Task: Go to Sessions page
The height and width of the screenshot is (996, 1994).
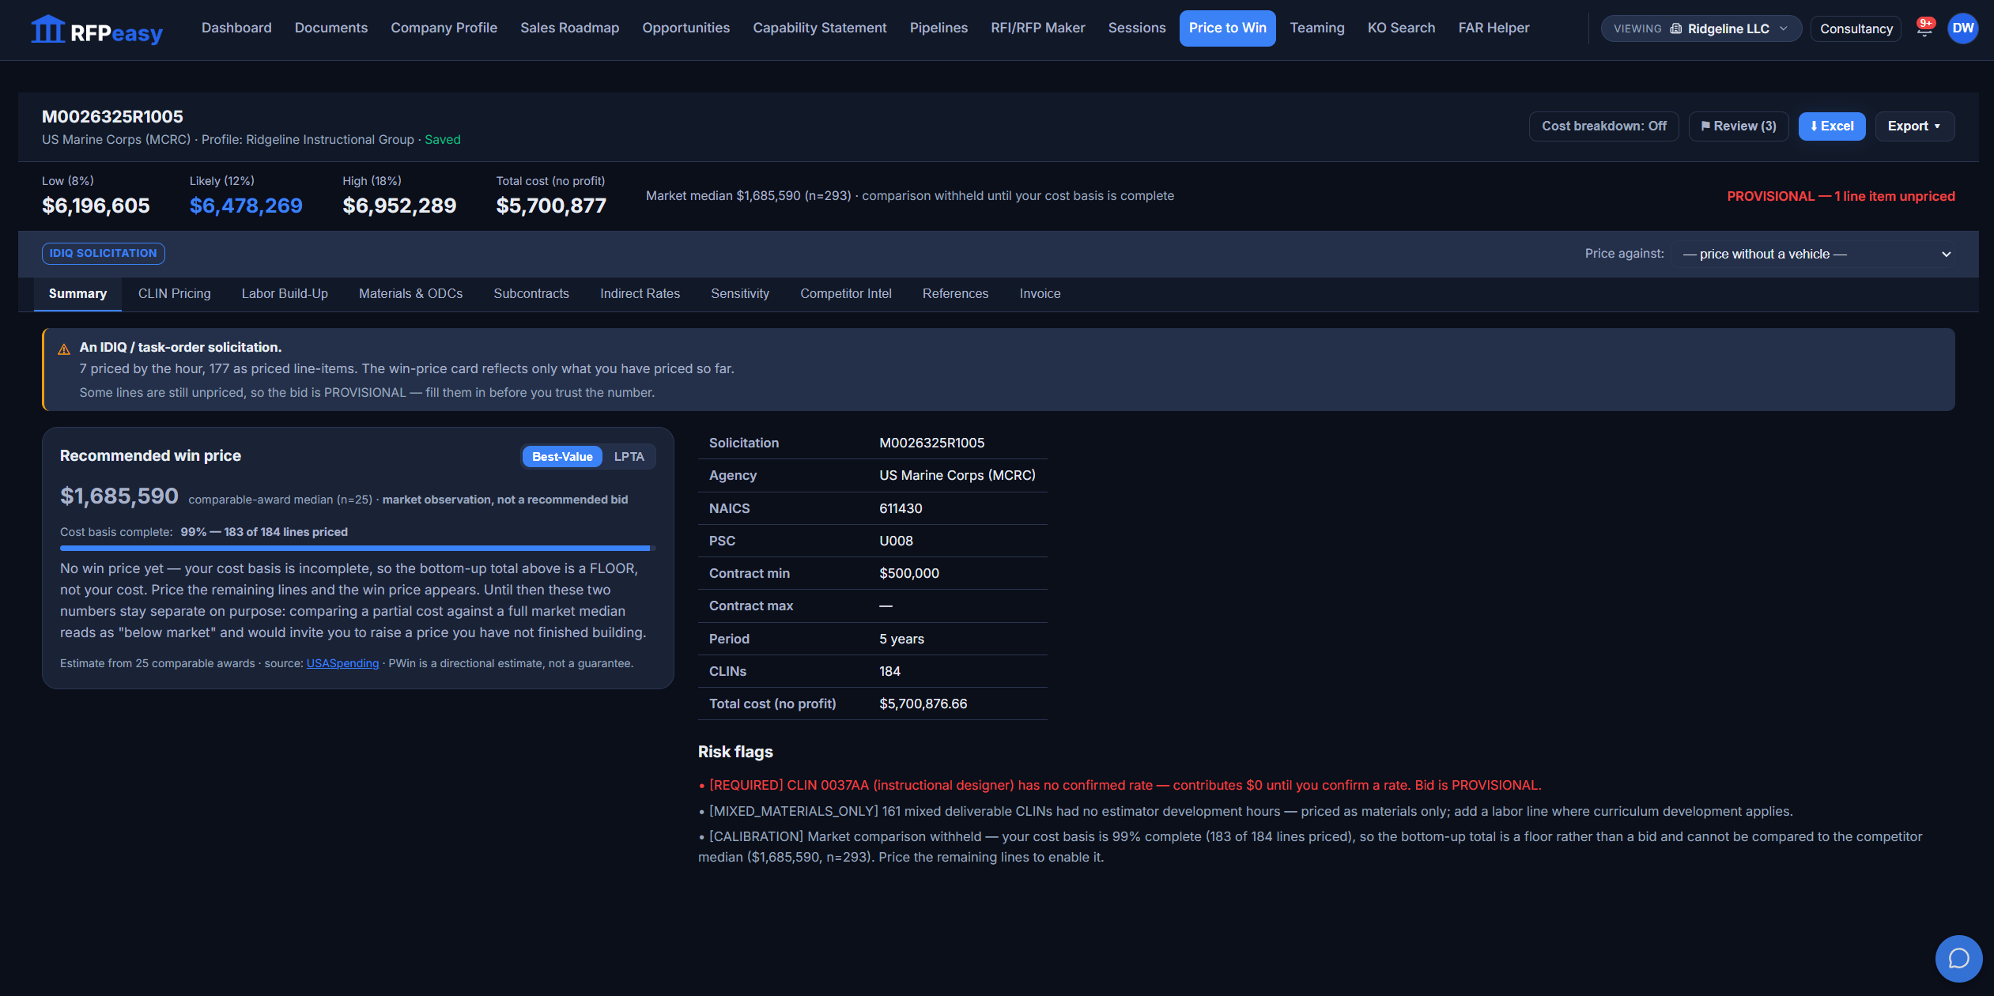Action: 1136,28
